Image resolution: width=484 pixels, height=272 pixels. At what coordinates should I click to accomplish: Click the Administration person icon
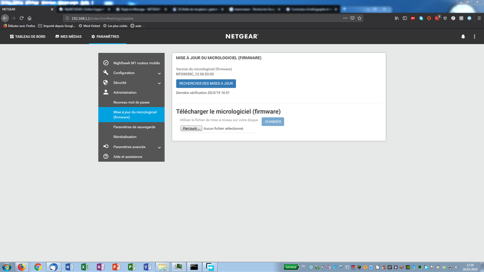pyautogui.click(x=106, y=92)
